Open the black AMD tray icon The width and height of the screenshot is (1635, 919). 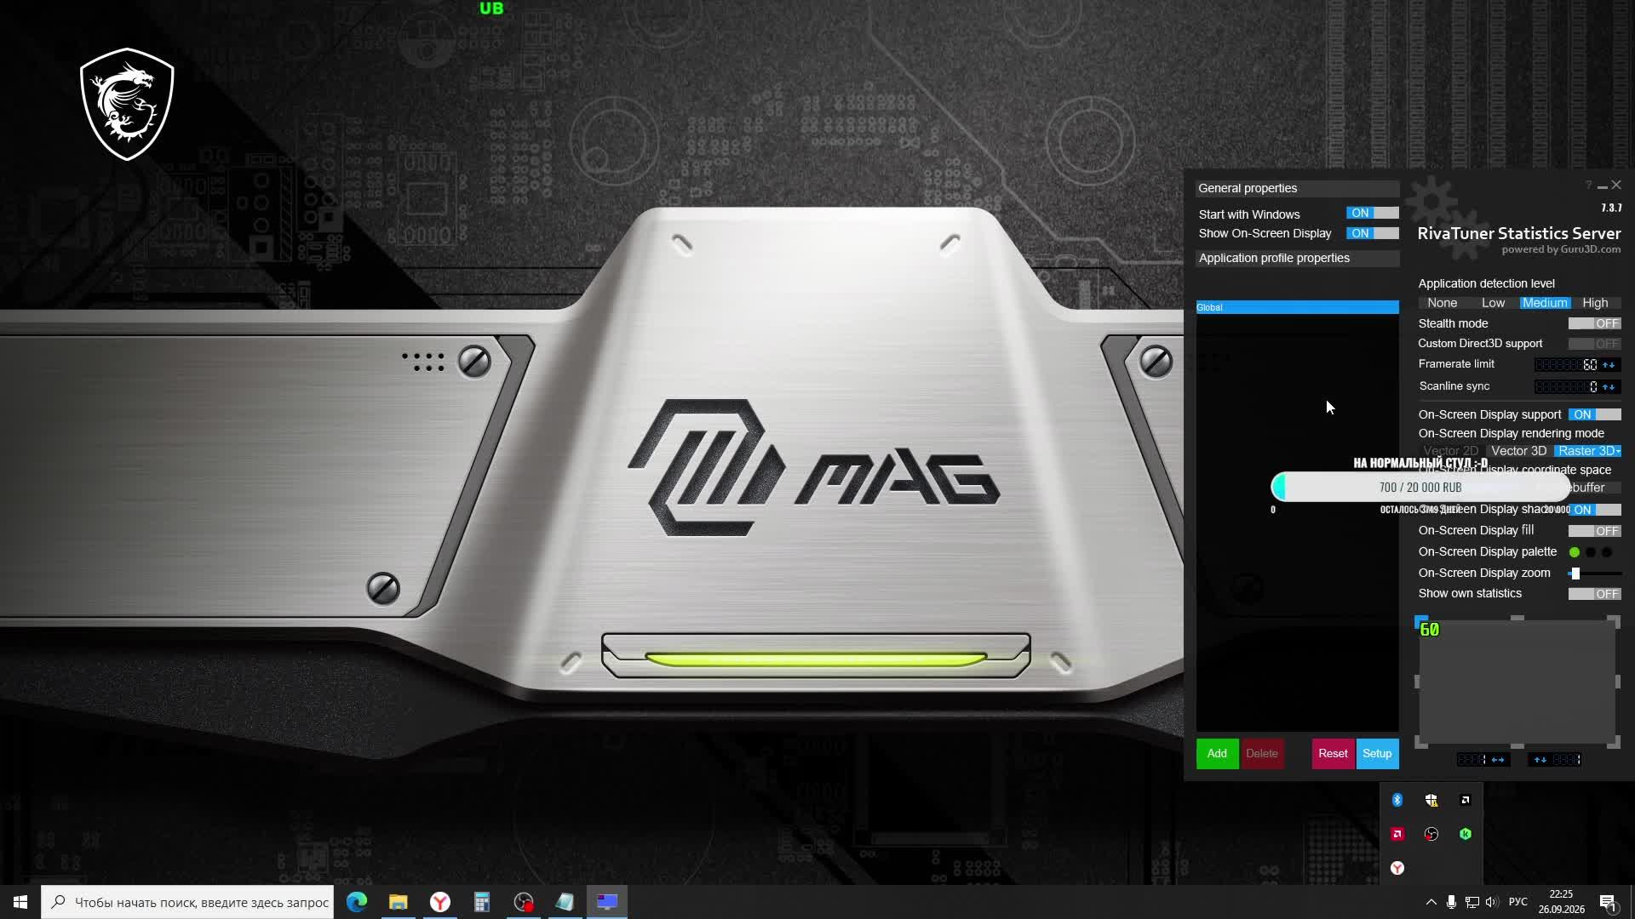coord(1466,800)
